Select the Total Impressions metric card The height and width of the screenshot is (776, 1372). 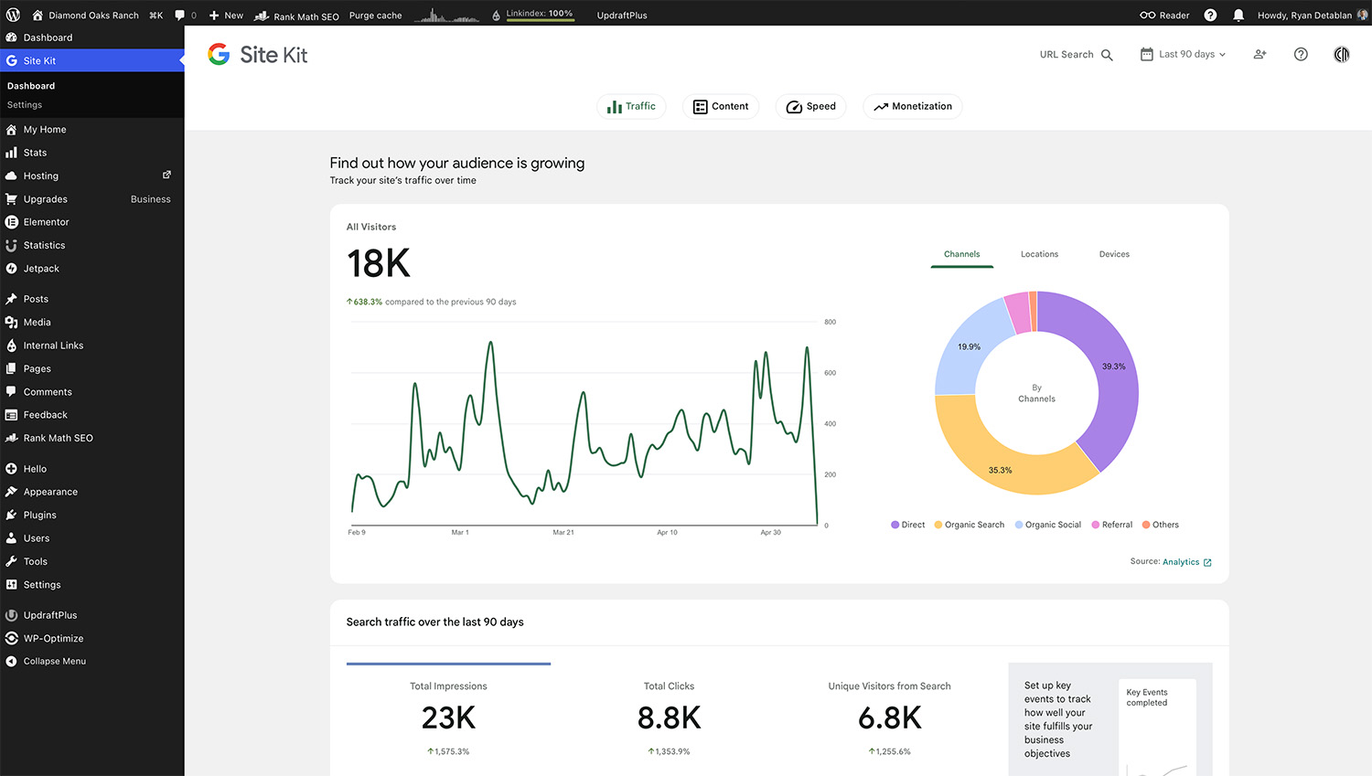tap(448, 719)
